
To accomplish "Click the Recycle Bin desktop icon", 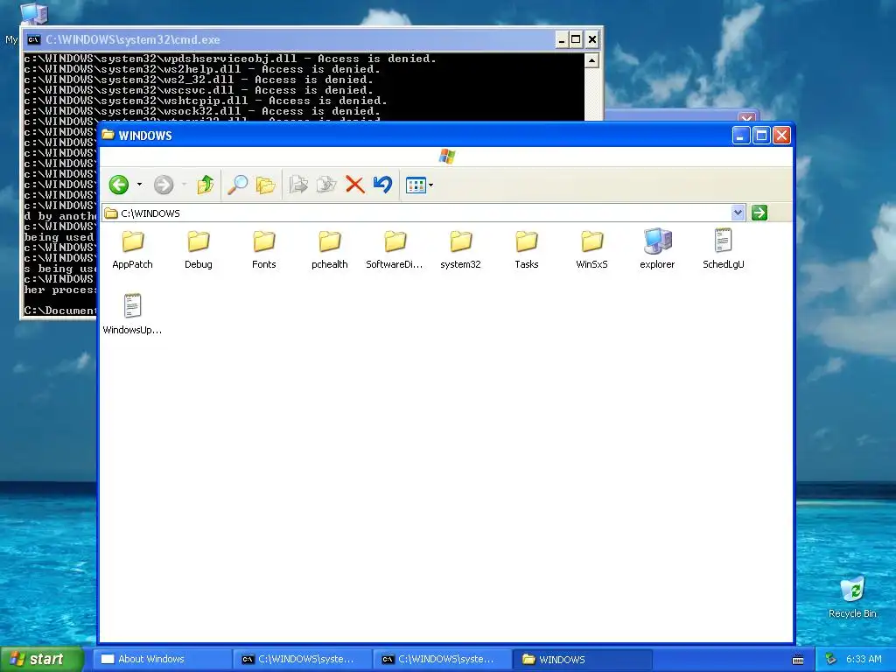I will pyautogui.click(x=852, y=597).
